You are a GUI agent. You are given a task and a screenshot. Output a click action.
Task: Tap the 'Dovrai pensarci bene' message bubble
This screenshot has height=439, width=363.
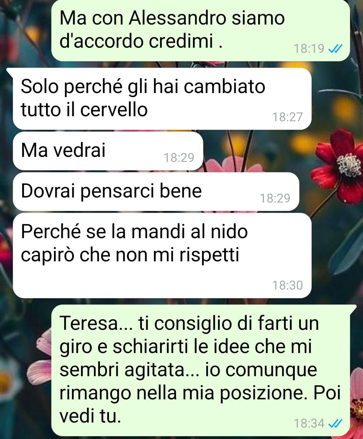(156, 192)
